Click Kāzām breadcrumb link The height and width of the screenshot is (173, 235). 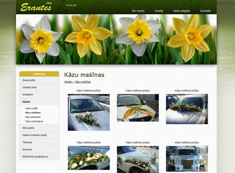tap(68, 82)
